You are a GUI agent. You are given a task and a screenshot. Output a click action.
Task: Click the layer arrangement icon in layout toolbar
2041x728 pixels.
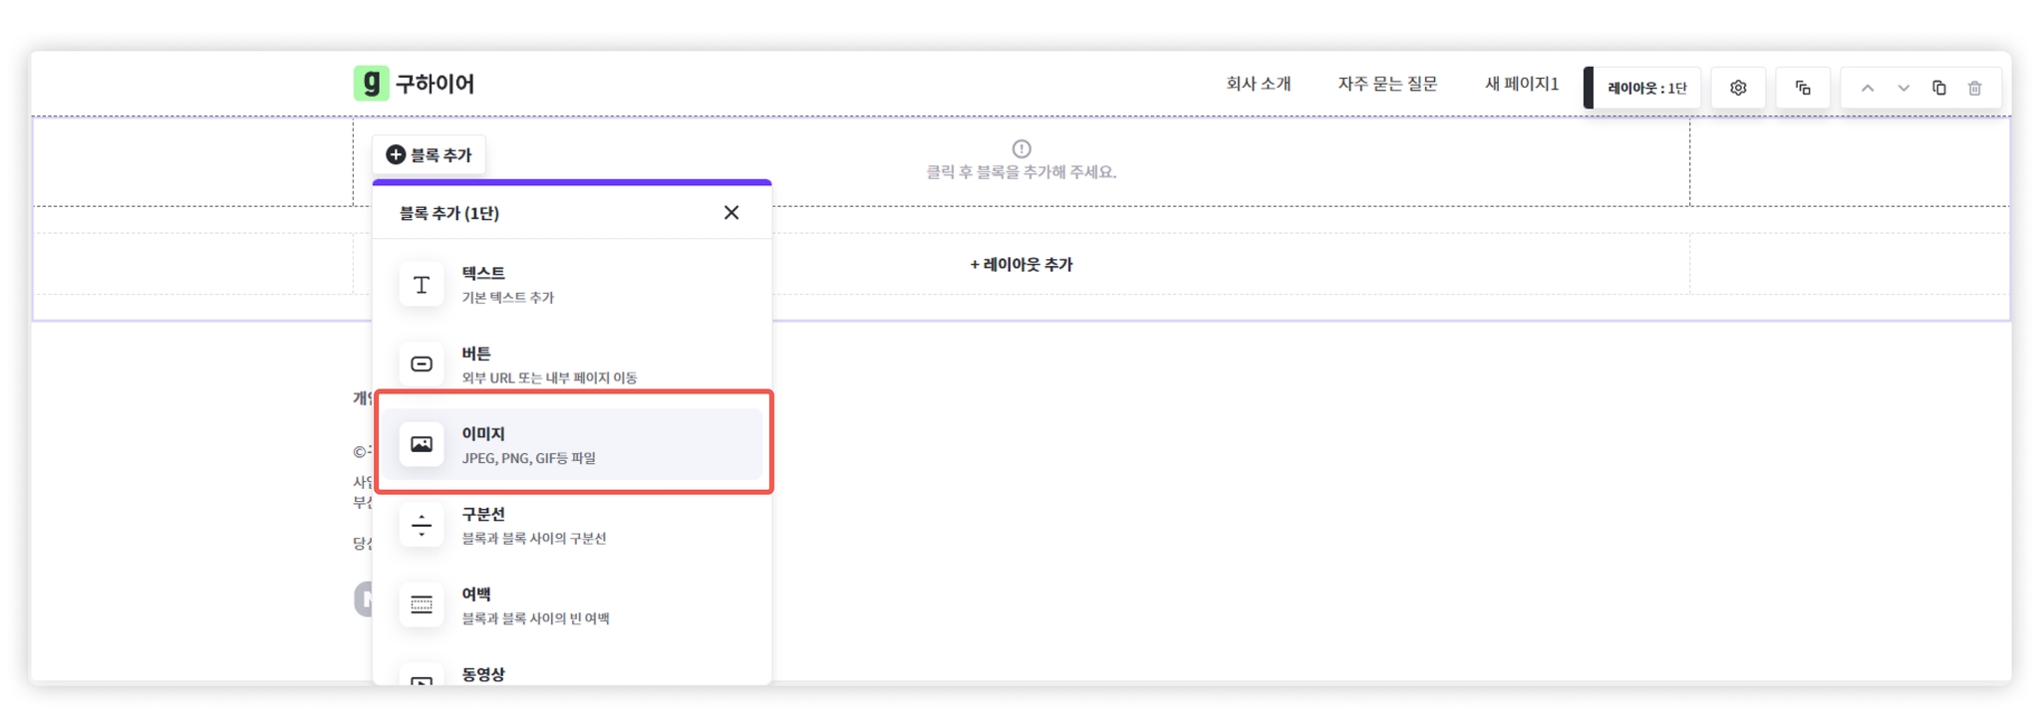[x=1803, y=88]
